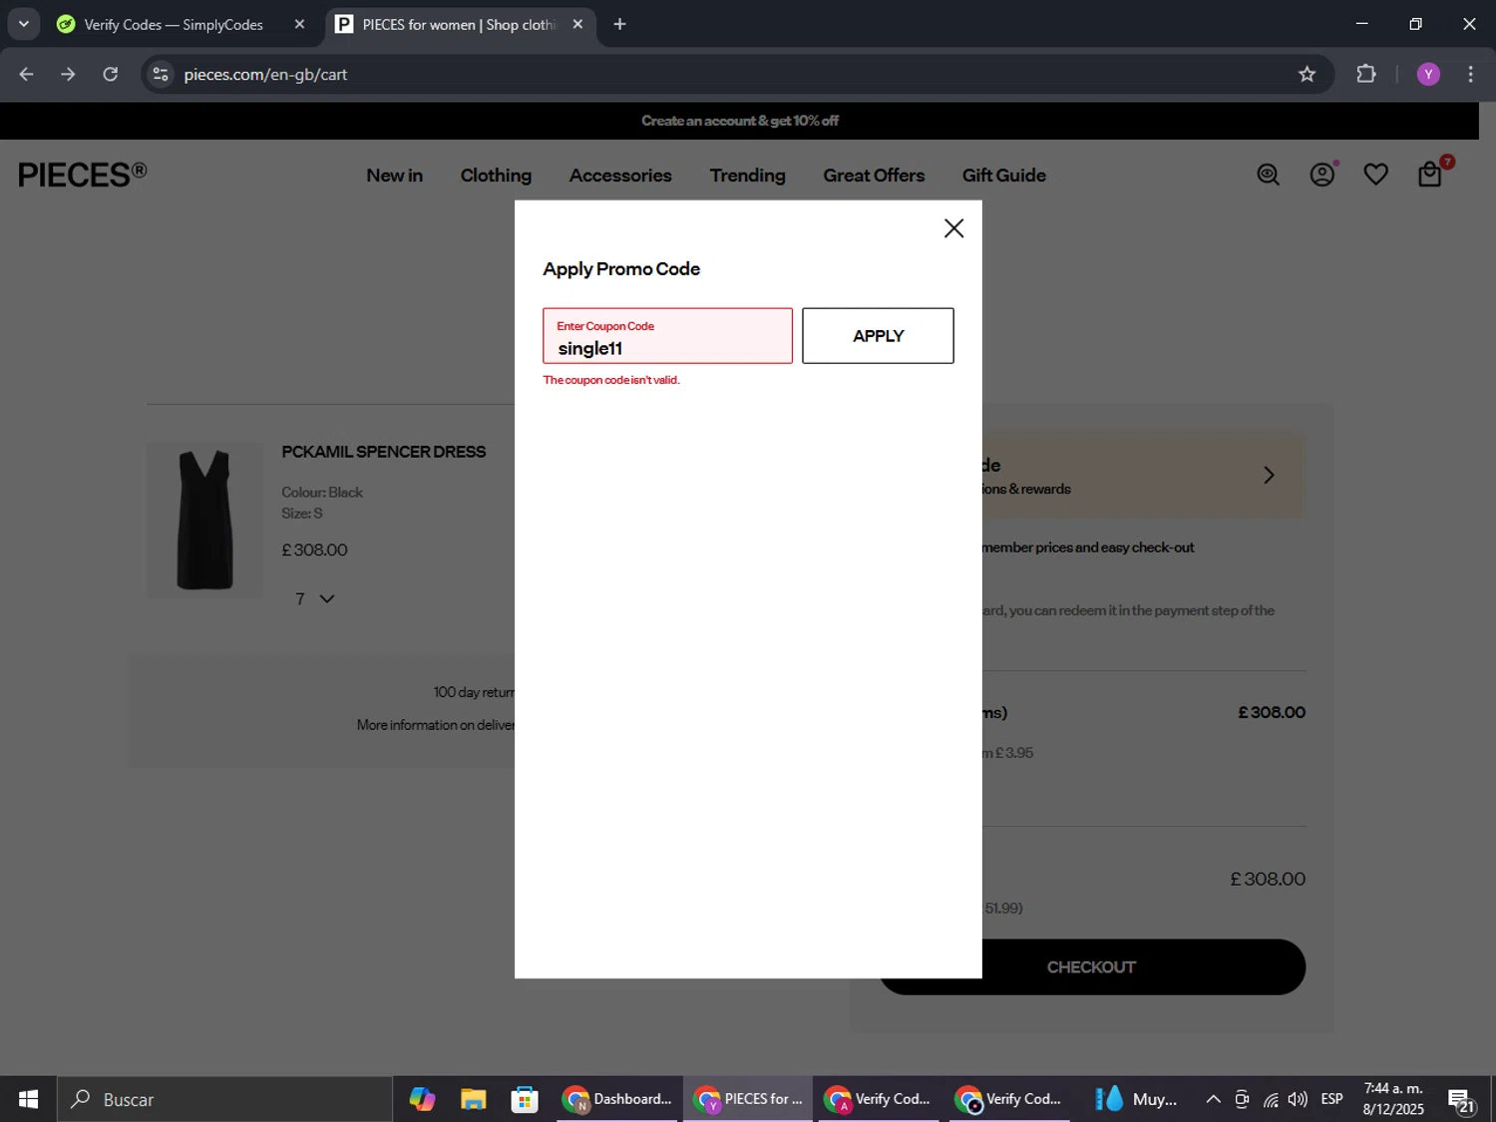Open the black dress product thumbnail
The height and width of the screenshot is (1122, 1496).
[x=204, y=520]
